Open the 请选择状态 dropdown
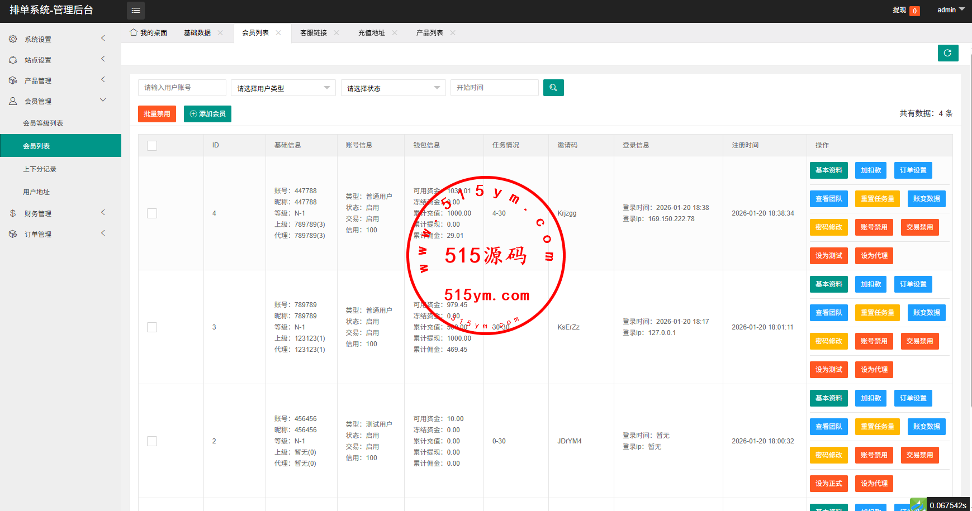 (393, 88)
